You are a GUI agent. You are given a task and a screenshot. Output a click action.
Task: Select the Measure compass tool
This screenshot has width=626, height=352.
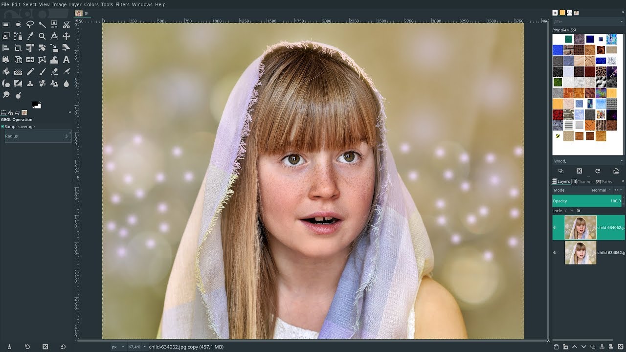point(54,36)
